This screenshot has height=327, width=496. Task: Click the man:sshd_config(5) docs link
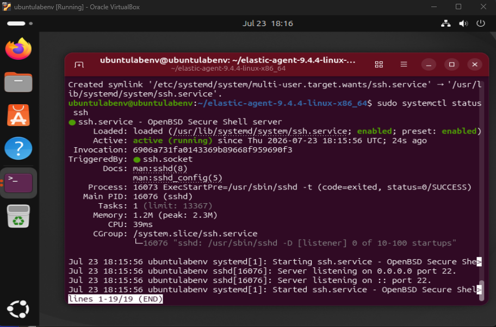[x=177, y=178]
